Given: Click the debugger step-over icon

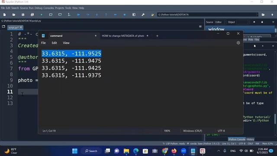Looking at the screenshot, I should (87, 15).
